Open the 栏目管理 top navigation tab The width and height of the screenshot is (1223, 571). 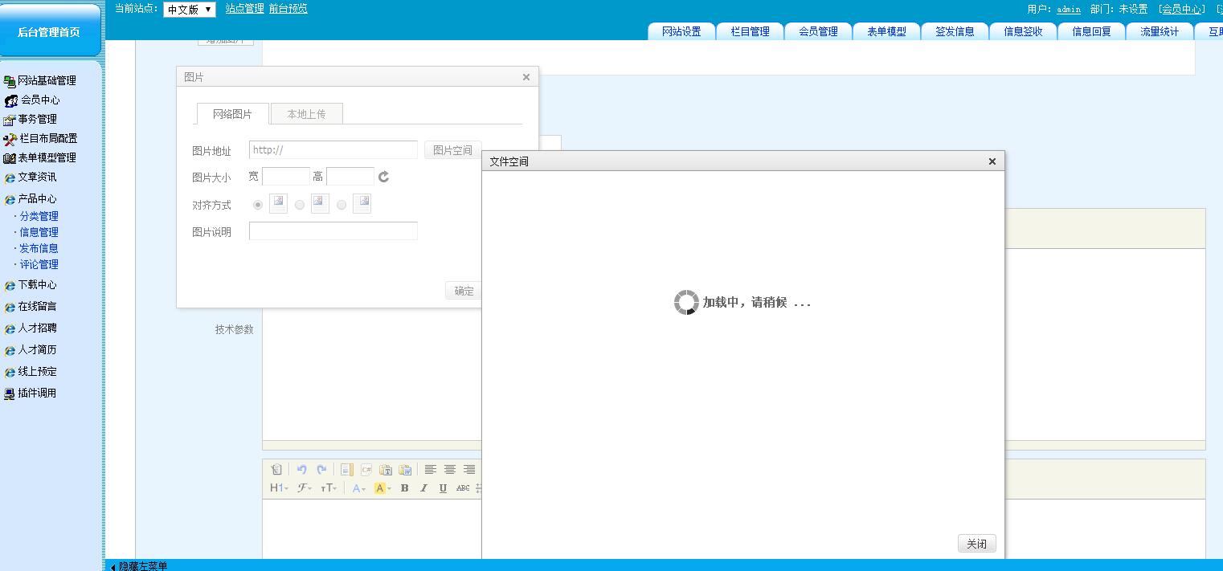coord(750,31)
